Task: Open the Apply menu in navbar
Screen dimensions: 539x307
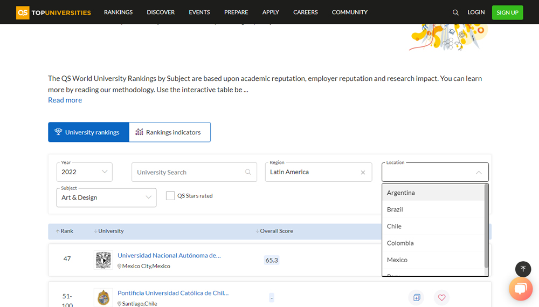Action: click(x=271, y=12)
